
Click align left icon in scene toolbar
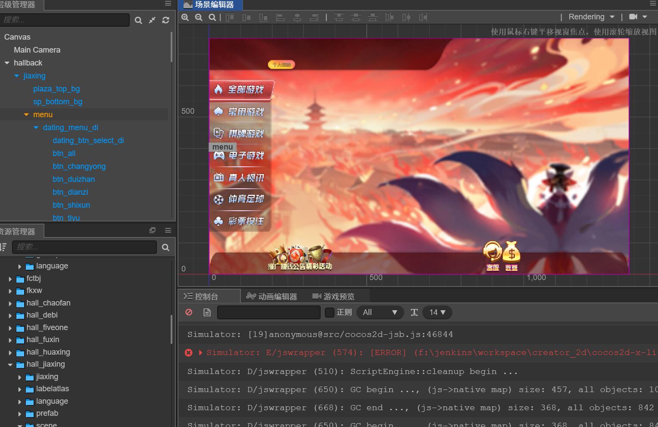coord(281,17)
